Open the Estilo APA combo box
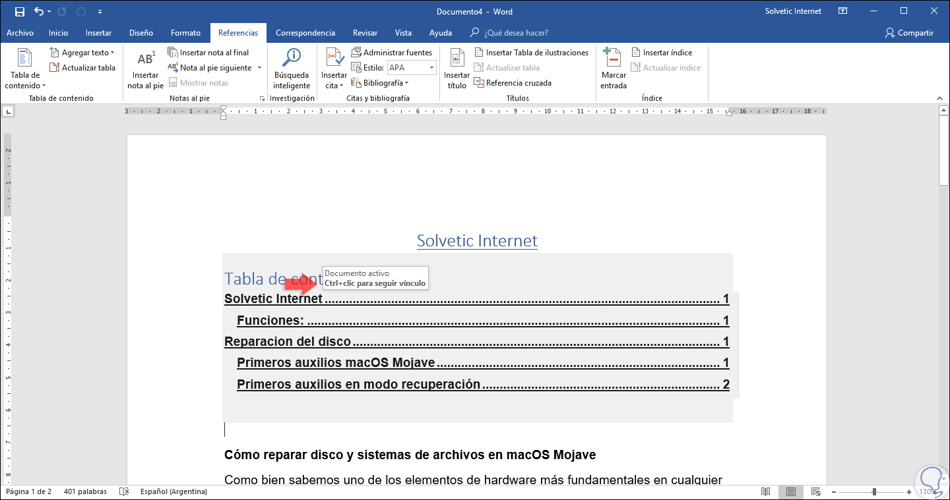950x500 pixels. [x=412, y=68]
